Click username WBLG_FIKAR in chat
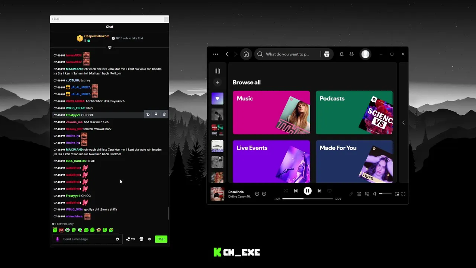 click(x=75, y=108)
